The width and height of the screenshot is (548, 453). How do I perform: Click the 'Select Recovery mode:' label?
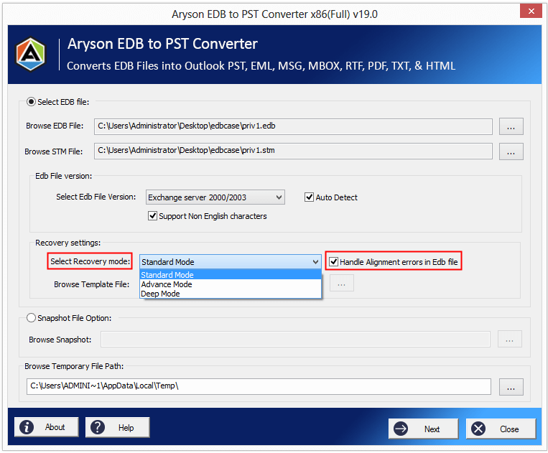[90, 261]
